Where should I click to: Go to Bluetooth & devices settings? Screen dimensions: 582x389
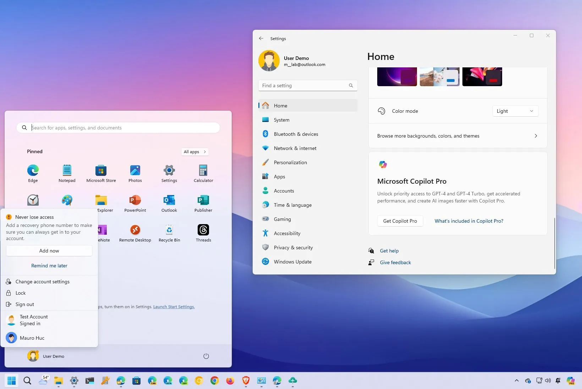click(308, 134)
